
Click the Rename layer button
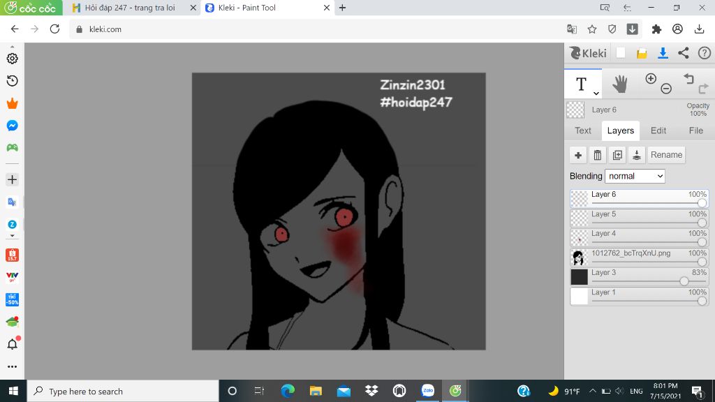tap(666, 155)
